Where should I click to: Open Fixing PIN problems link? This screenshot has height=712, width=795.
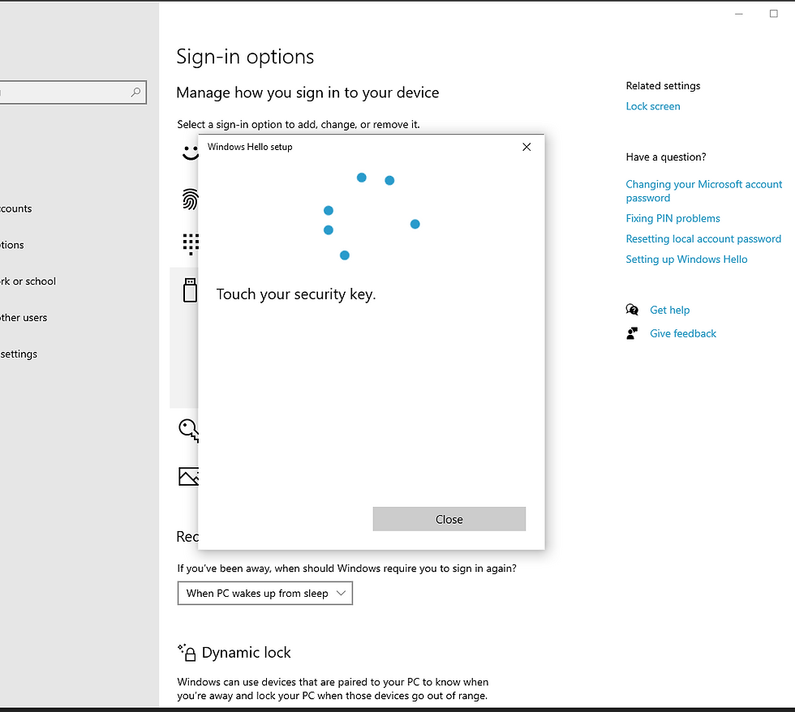(673, 218)
